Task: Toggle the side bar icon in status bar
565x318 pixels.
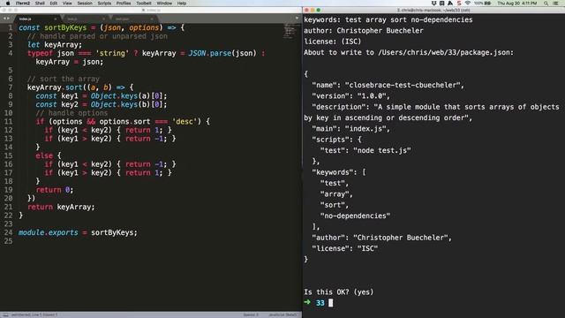Action: 6,314
